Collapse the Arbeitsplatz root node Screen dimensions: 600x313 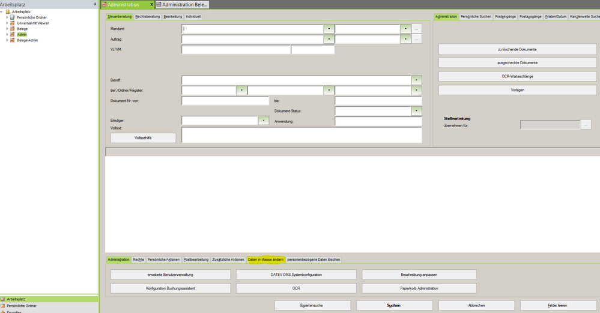click(x=2, y=12)
